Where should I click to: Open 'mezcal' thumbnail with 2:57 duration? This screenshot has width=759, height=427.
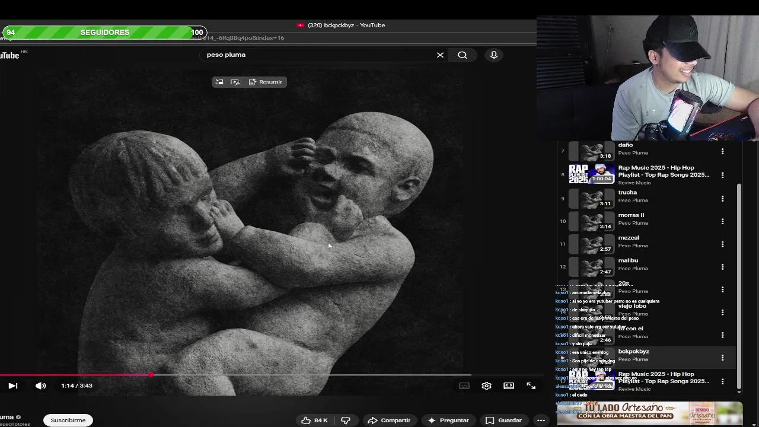591,244
